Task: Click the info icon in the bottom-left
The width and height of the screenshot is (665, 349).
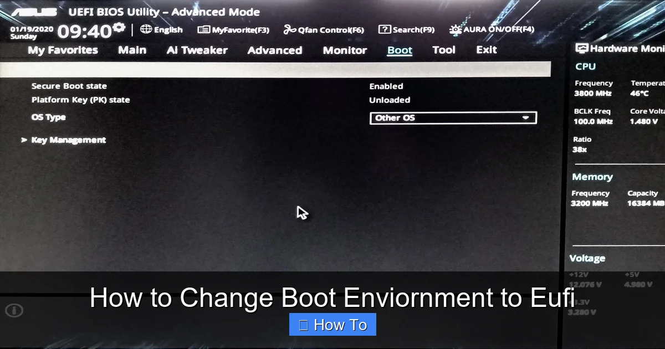Action: pyautogui.click(x=15, y=311)
